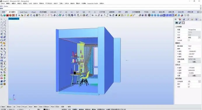Click the green checkmark icon in left sidebar
The width and height of the screenshot is (202, 110).
coord(4,67)
